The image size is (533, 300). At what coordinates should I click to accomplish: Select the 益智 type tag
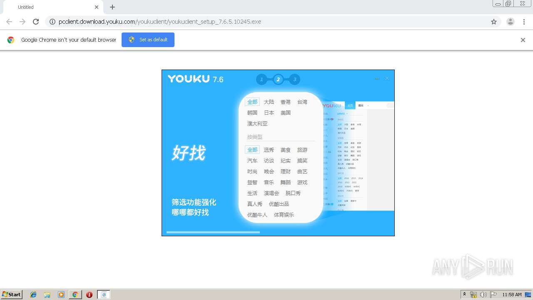(x=252, y=182)
